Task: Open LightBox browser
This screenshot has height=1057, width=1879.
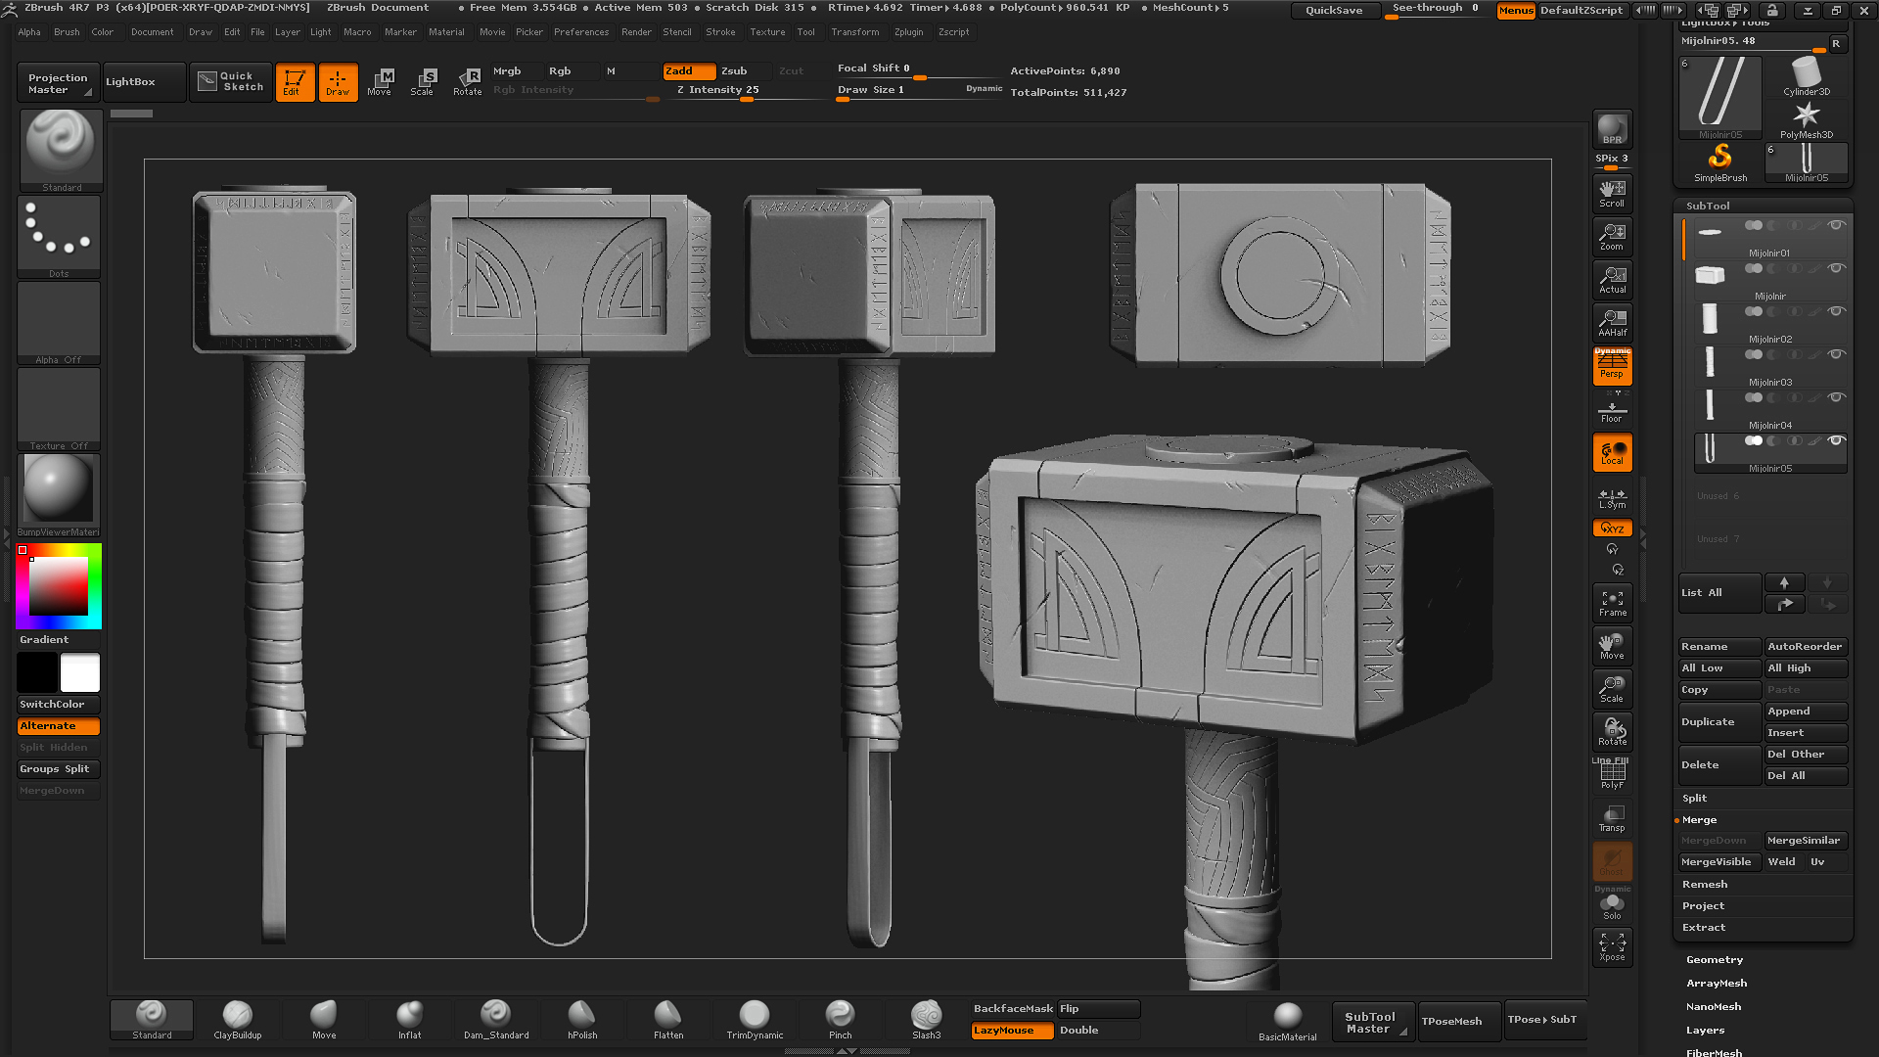Action: [145, 82]
